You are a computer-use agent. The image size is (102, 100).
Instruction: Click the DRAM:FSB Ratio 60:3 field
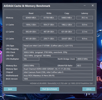[85, 66]
